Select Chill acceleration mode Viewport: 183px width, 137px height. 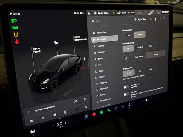pyautogui.click(x=128, y=36)
